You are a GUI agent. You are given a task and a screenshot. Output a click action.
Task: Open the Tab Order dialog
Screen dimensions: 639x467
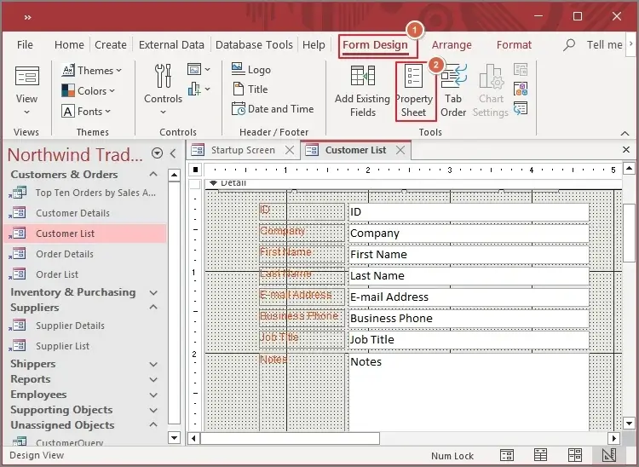453,91
